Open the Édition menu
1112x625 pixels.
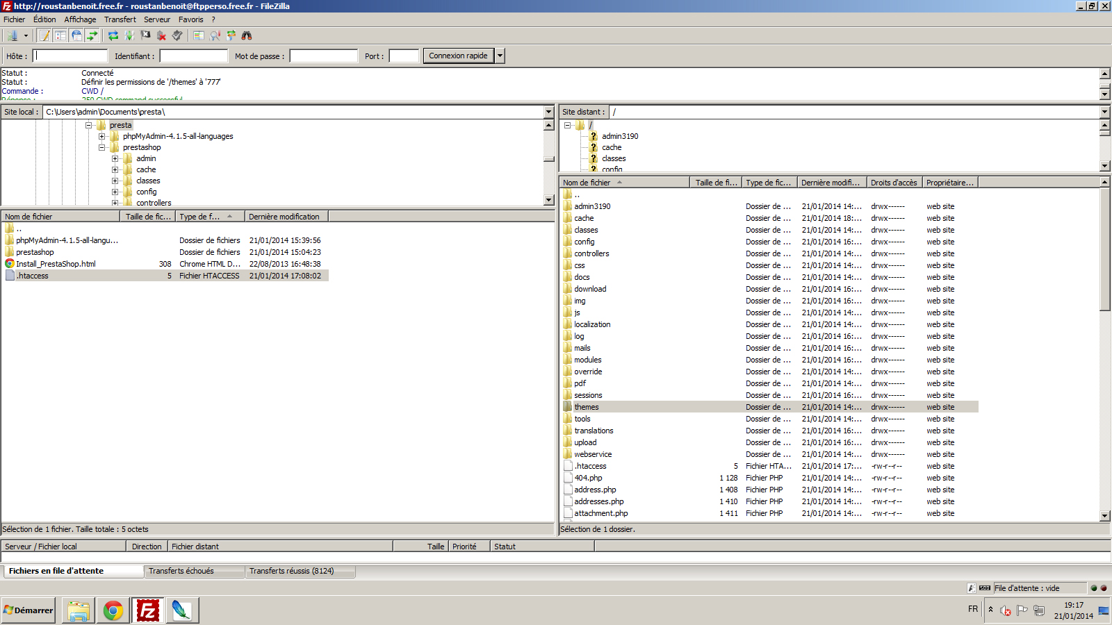(44, 19)
